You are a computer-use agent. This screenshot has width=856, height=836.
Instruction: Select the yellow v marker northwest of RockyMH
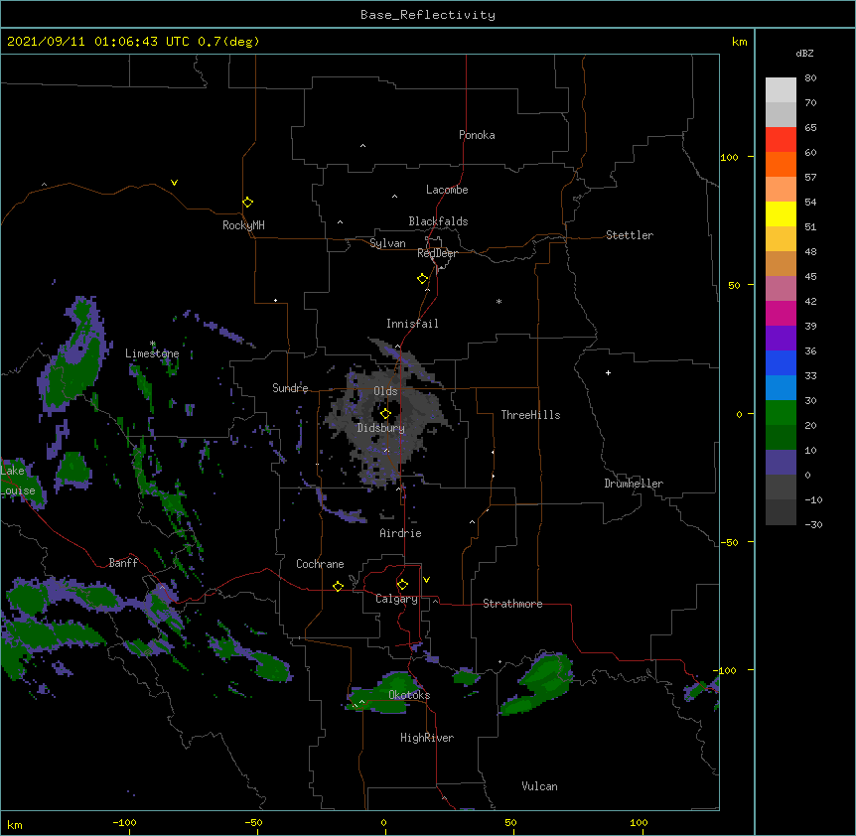click(x=174, y=183)
